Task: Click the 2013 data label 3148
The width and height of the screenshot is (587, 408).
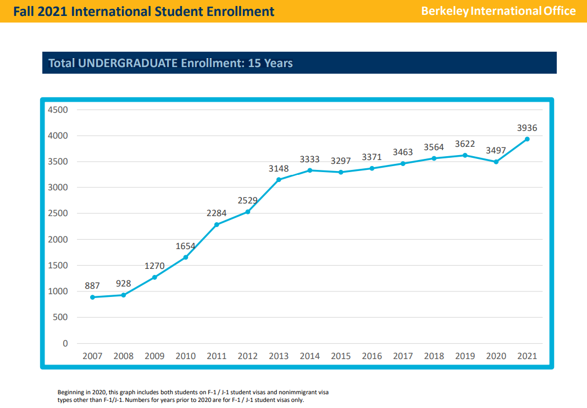Action: [x=279, y=169]
